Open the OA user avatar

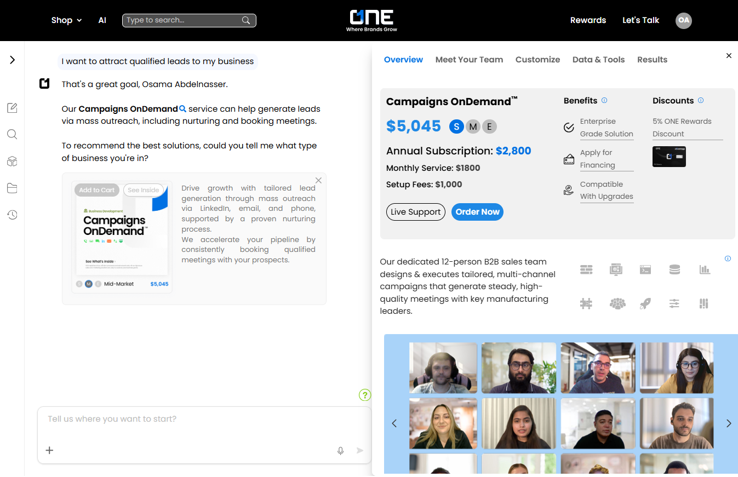684,20
